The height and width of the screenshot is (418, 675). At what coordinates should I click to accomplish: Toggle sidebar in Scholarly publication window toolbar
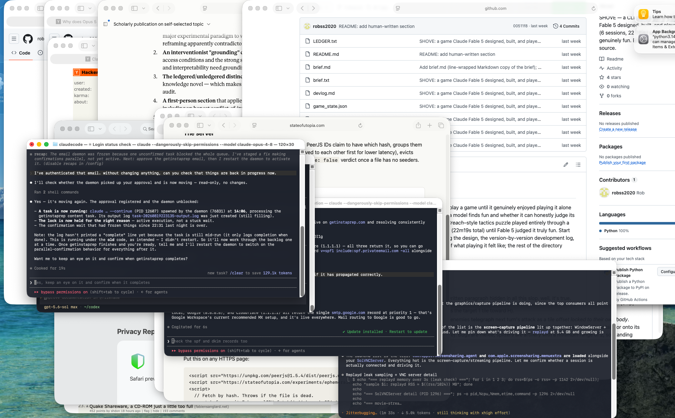click(135, 9)
